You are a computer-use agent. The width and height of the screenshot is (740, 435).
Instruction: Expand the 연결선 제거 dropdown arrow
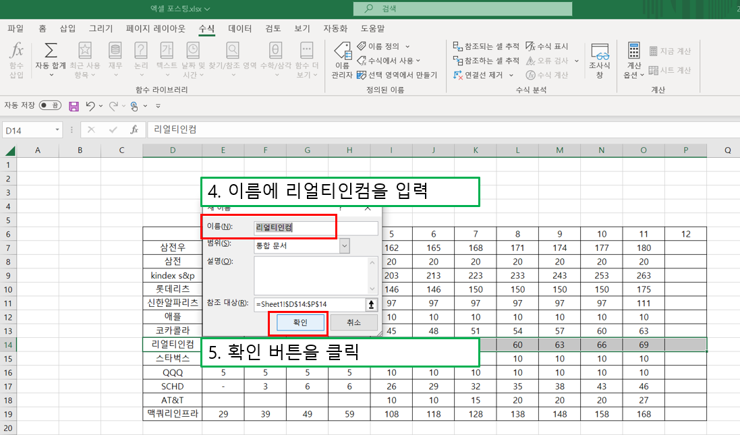[511, 75]
